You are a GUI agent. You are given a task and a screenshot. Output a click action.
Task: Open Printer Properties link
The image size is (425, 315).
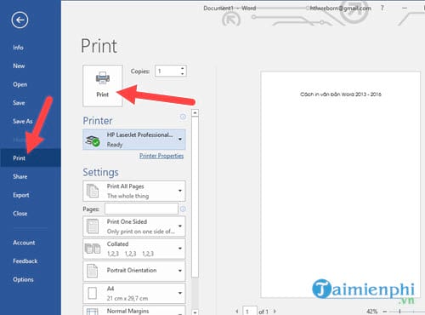pyautogui.click(x=161, y=156)
